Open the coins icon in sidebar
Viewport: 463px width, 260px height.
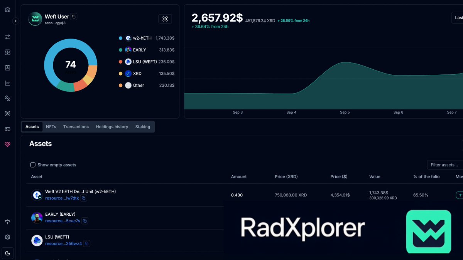pos(7,99)
